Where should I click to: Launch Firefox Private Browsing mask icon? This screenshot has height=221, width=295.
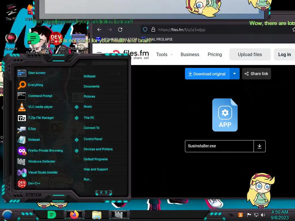[22, 151]
